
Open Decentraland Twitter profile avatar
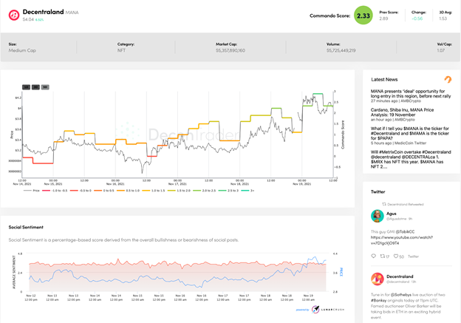(378, 279)
